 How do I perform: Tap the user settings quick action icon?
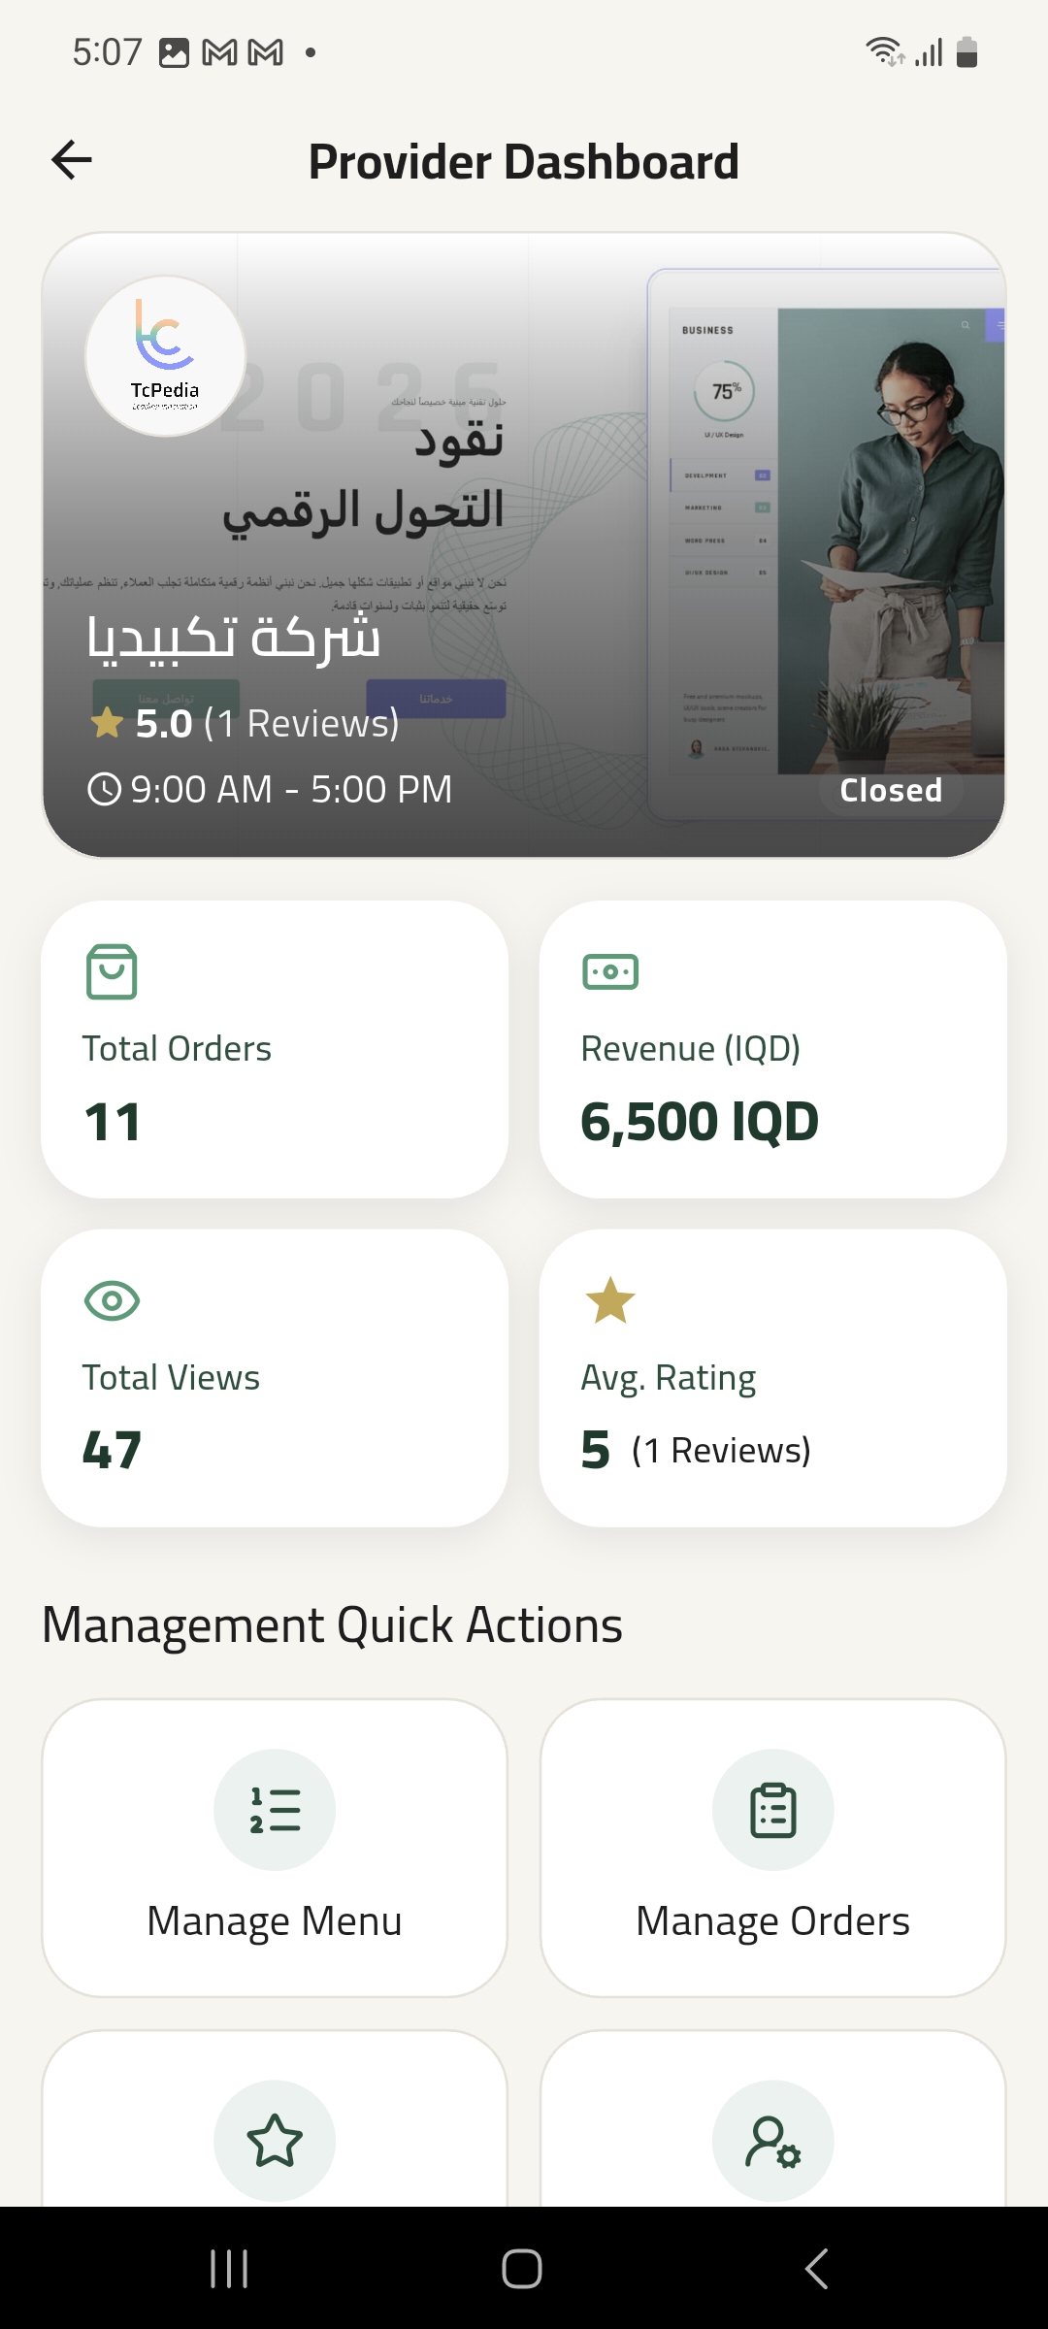click(x=773, y=2140)
